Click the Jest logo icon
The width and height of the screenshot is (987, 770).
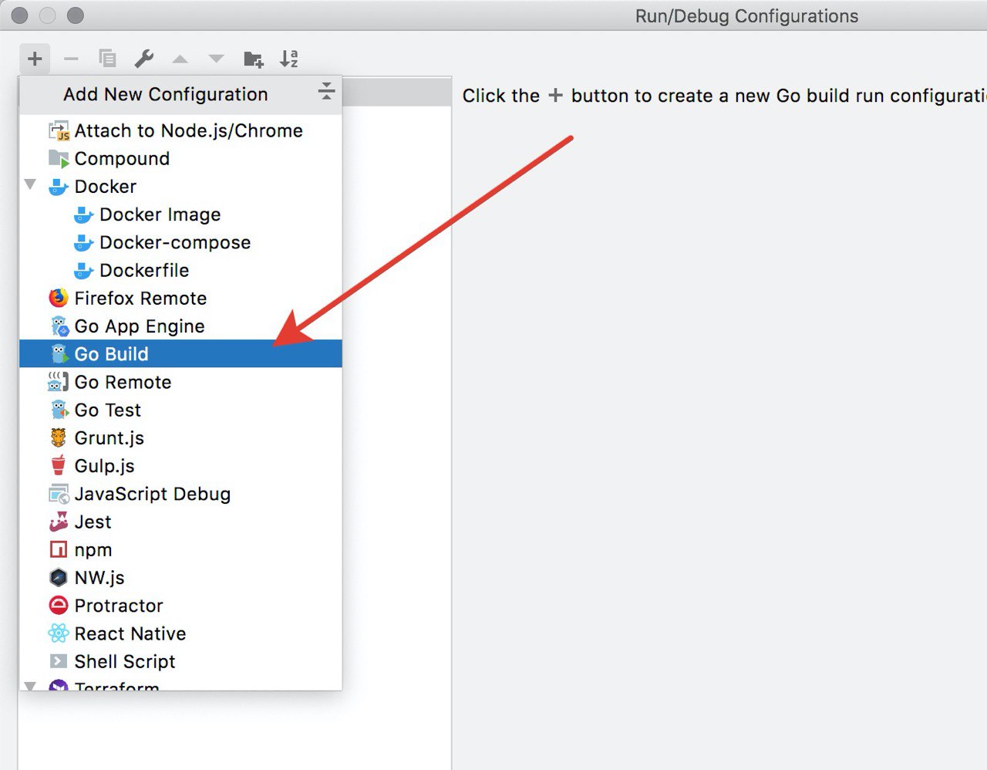pos(59,522)
